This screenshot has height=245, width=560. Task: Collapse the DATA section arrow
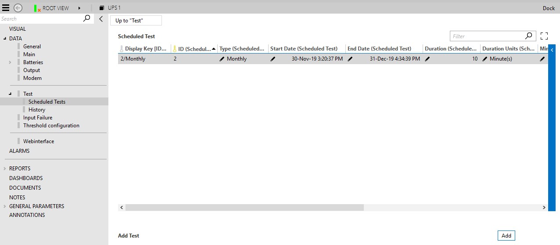5,39
